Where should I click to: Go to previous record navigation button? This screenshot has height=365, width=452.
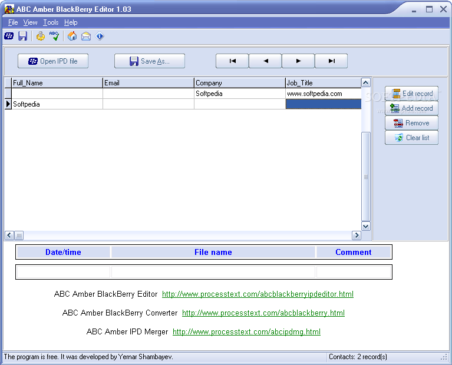point(266,61)
